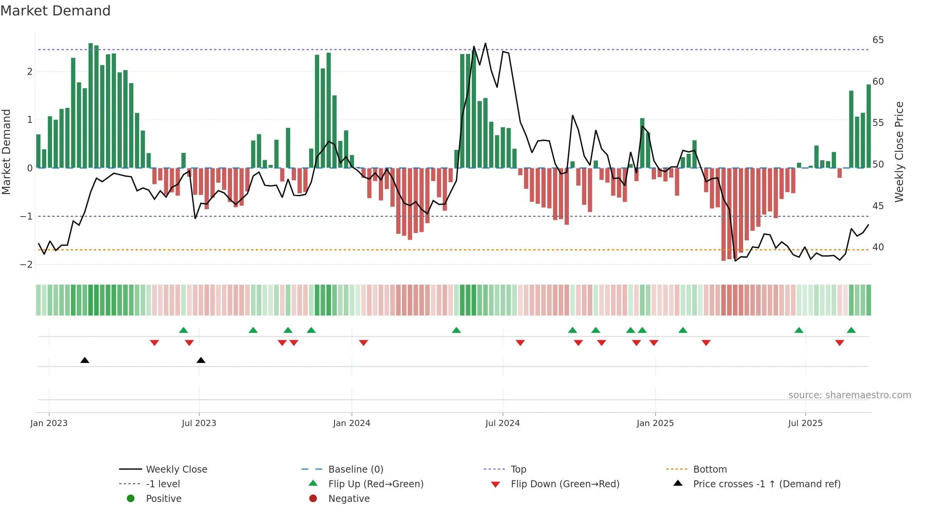The height and width of the screenshot is (520, 925).
Task: Click the Jul 2025 x-axis label
Action: tap(806, 423)
